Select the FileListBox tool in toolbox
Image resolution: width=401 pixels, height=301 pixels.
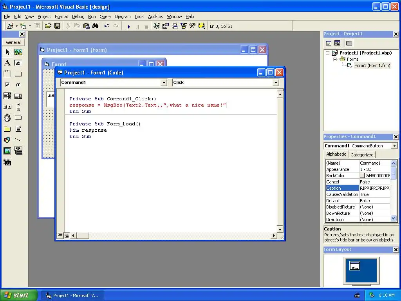click(18, 129)
